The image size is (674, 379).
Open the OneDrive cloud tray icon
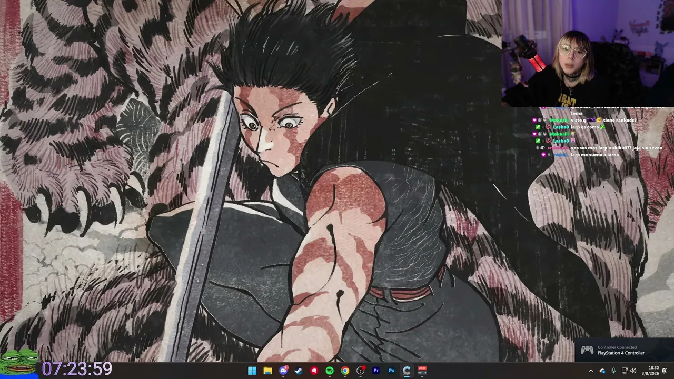click(x=602, y=371)
